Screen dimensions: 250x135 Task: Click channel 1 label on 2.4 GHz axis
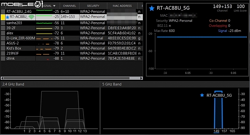pos(24,131)
